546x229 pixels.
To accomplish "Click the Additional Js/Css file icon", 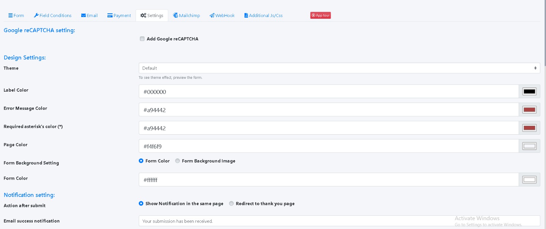I will pyautogui.click(x=246, y=15).
